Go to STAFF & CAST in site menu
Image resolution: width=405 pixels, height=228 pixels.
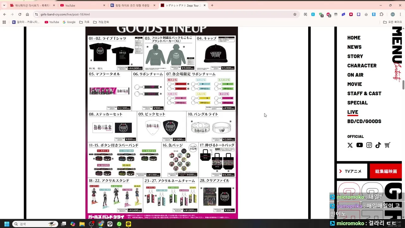[x=364, y=93]
